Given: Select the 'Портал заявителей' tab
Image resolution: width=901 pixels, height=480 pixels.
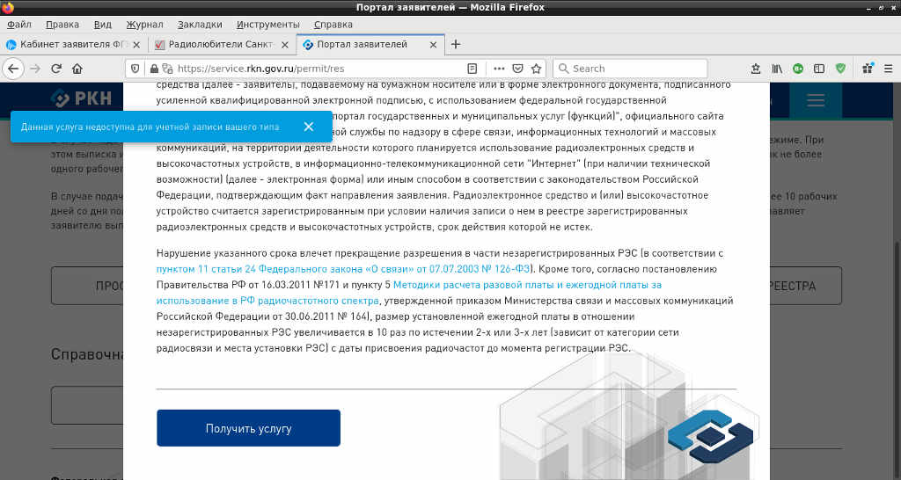Looking at the screenshot, I should (x=370, y=44).
